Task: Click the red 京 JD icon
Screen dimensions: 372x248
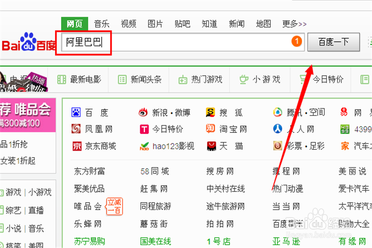Action: 77,146
